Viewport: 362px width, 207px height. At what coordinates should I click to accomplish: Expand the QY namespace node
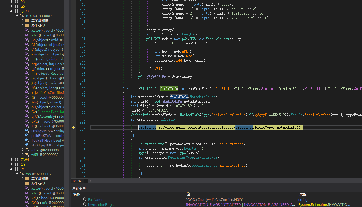point(12,164)
